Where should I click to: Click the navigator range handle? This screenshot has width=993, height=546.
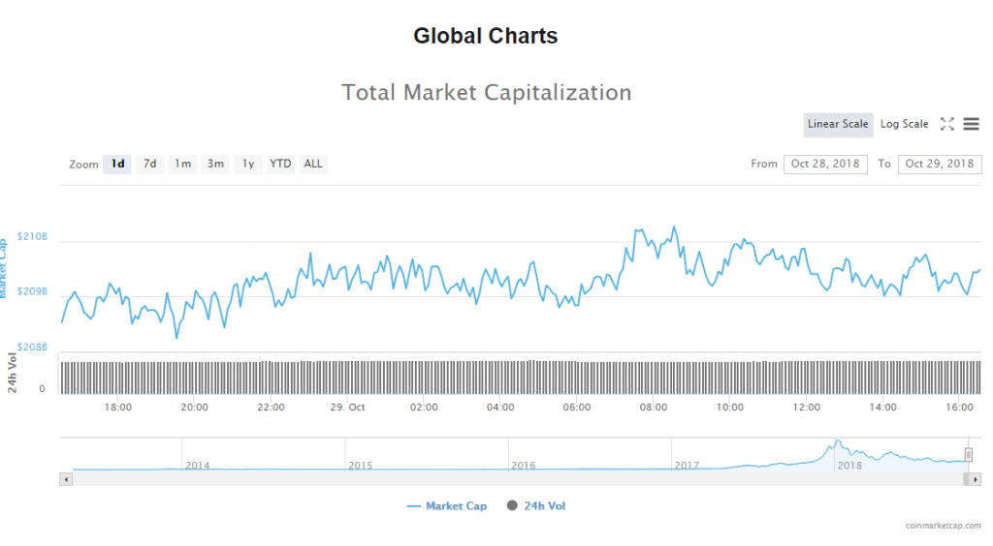pos(968,455)
